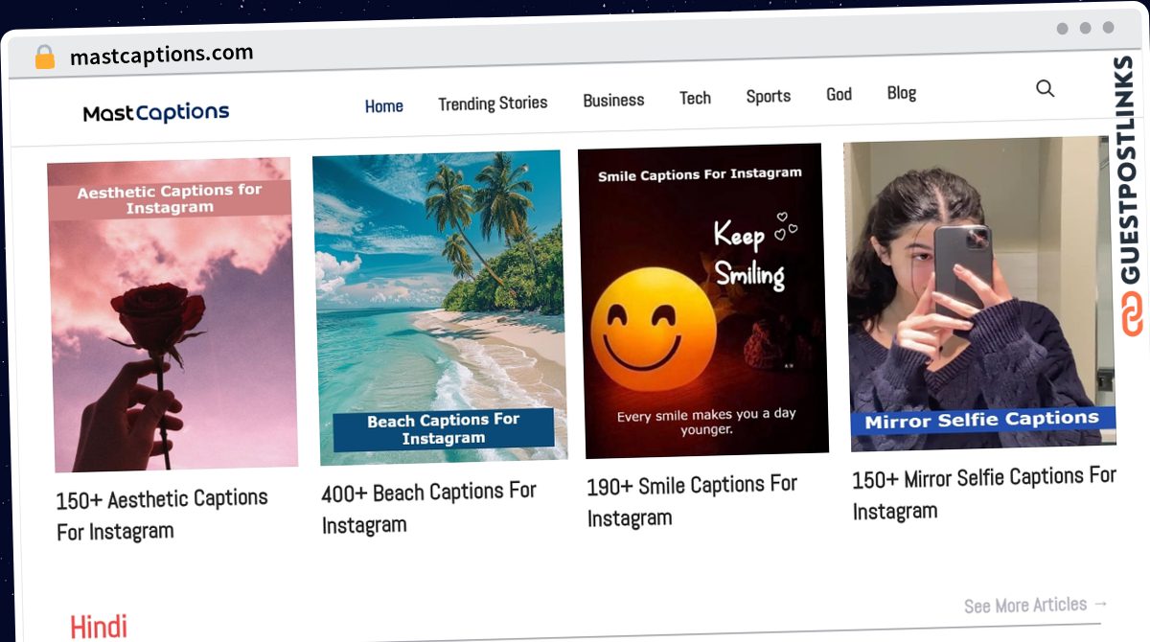Open the Business menu item

click(613, 100)
